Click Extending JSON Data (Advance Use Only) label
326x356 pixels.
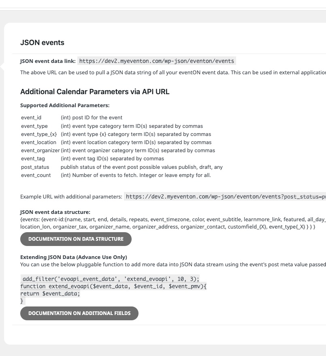click(x=74, y=257)
